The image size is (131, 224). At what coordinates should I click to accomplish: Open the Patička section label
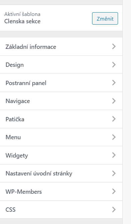pyautogui.click(x=15, y=119)
